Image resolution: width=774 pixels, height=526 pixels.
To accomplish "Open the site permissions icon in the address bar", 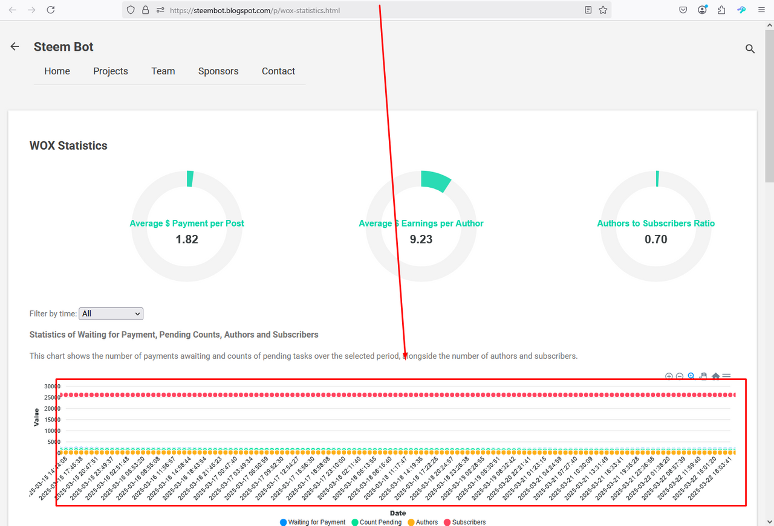I will [x=160, y=10].
